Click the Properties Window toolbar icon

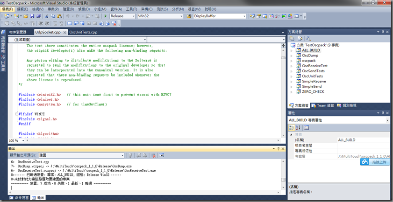(x=258, y=16)
